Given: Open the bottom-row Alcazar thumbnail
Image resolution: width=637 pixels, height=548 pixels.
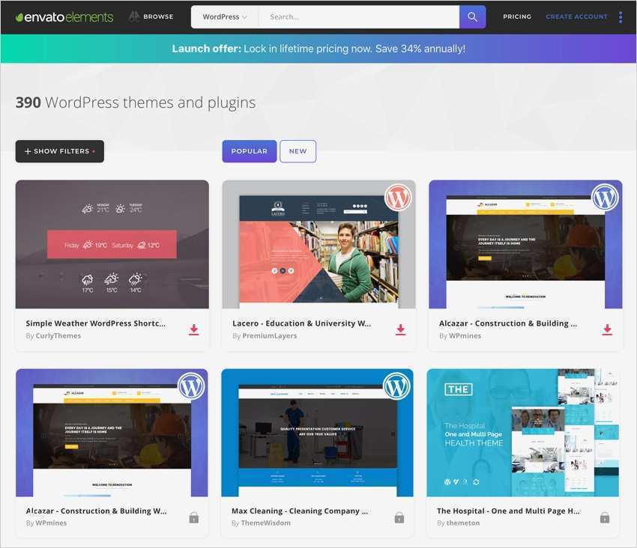Looking at the screenshot, I should coord(112,433).
